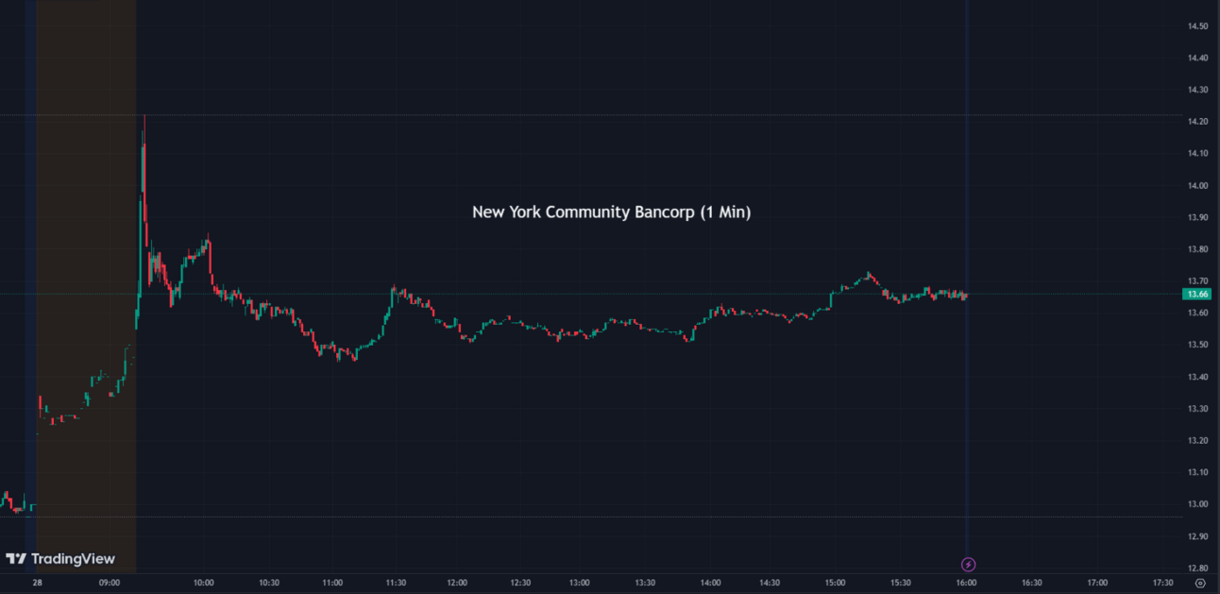Click the 13:30 time axis label
The image size is (1220, 594).
click(645, 583)
